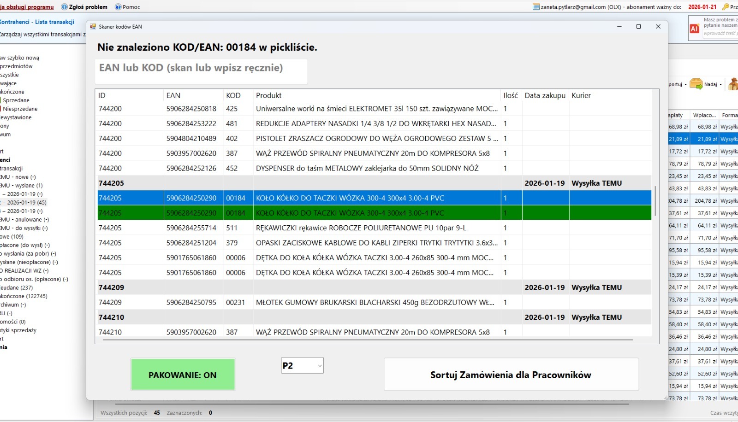Select the OPASKI ZACISKOWE KABLOWE row
The height and width of the screenshot is (422, 738).
[374, 243]
